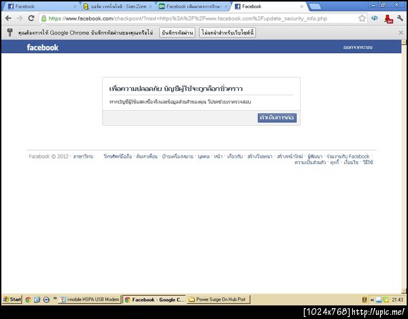Open the สร้างโฆษณา create ad footer link
Image resolution: width=408 pixels, height=319 pixels.
pyautogui.click(x=260, y=156)
